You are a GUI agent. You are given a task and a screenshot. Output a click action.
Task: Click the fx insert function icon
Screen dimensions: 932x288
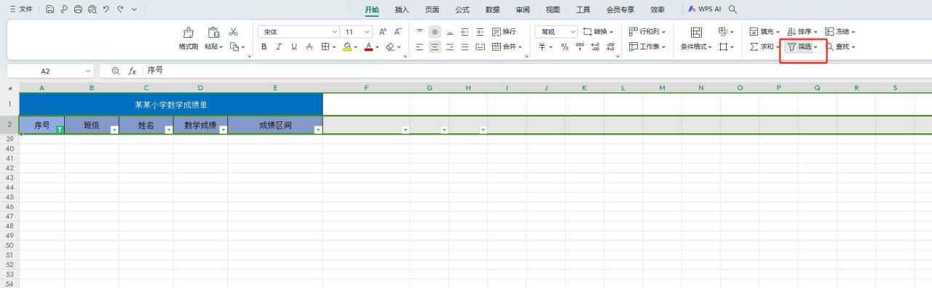pos(133,71)
